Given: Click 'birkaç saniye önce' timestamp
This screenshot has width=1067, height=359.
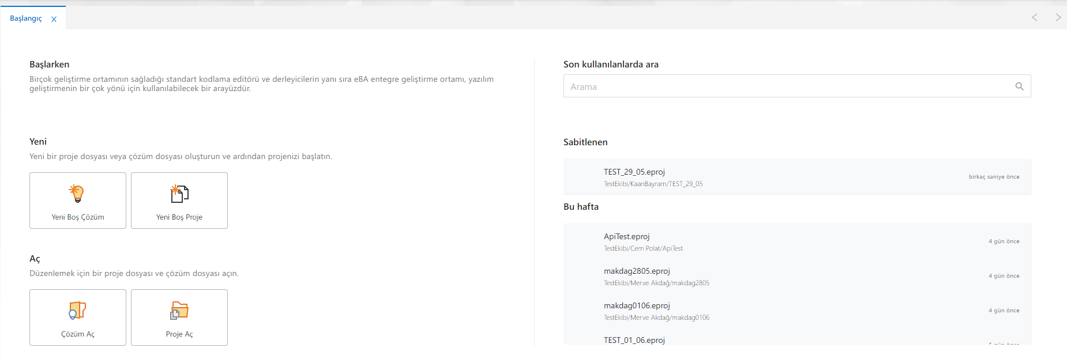Looking at the screenshot, I should [994, 177].
